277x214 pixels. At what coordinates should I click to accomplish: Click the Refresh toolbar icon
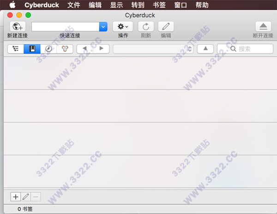[146, 26]
